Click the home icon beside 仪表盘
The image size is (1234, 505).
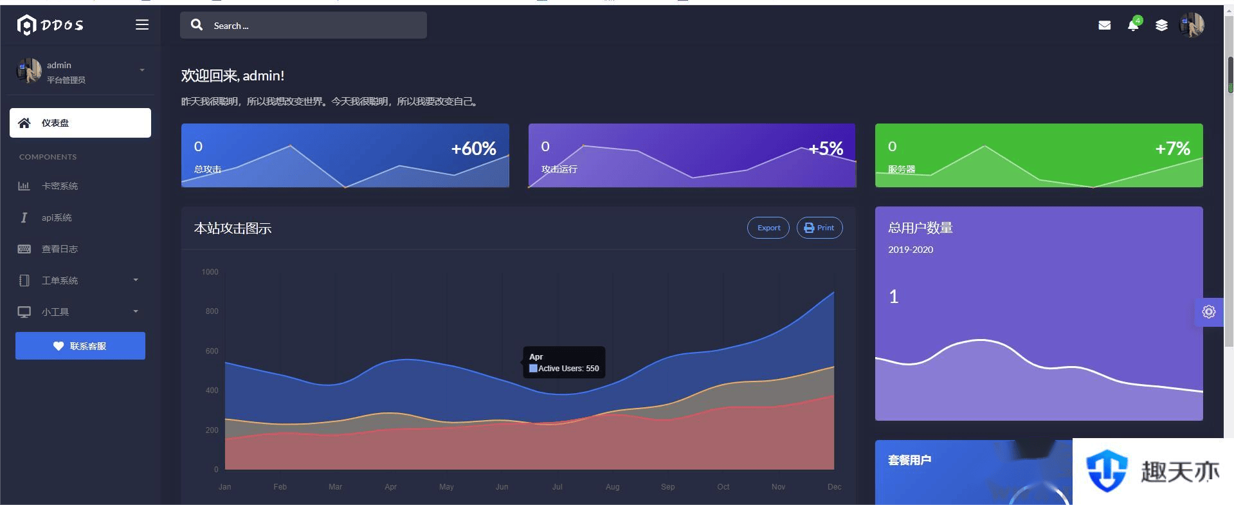[24, 123]
